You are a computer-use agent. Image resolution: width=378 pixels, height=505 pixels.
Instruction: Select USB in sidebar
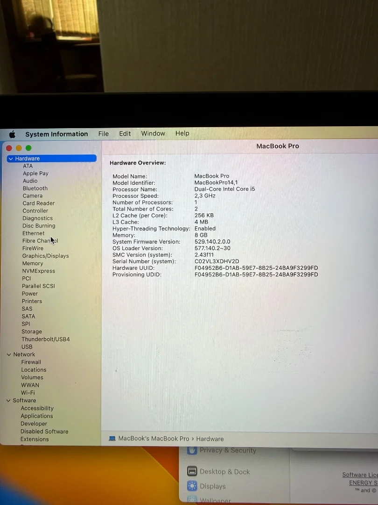[x=27, y=347]
